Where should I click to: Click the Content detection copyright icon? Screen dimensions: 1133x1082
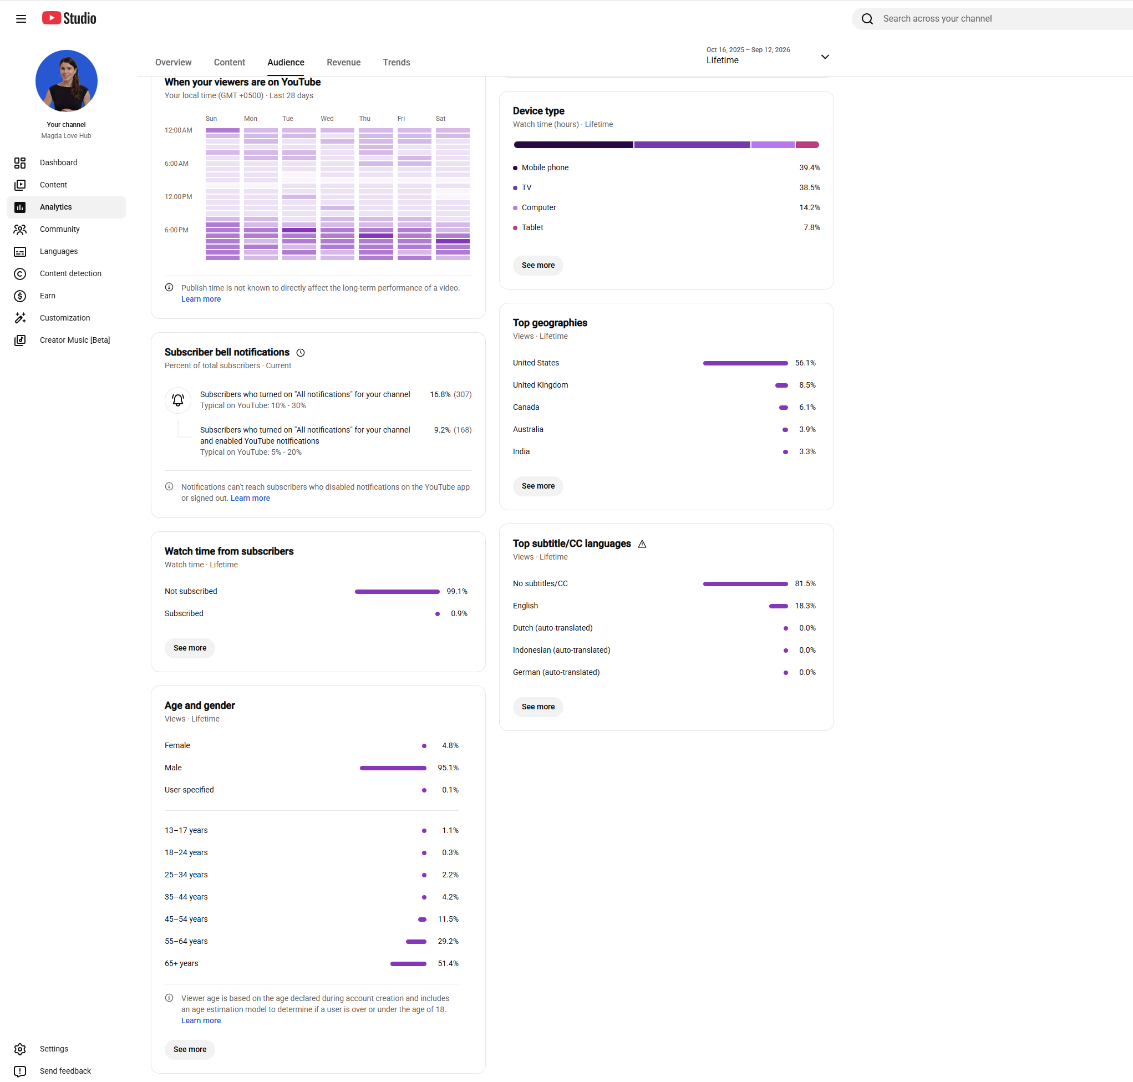tap(20, 273)
